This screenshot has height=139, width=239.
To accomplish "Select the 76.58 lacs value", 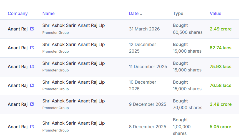I will tap(220, 86).
